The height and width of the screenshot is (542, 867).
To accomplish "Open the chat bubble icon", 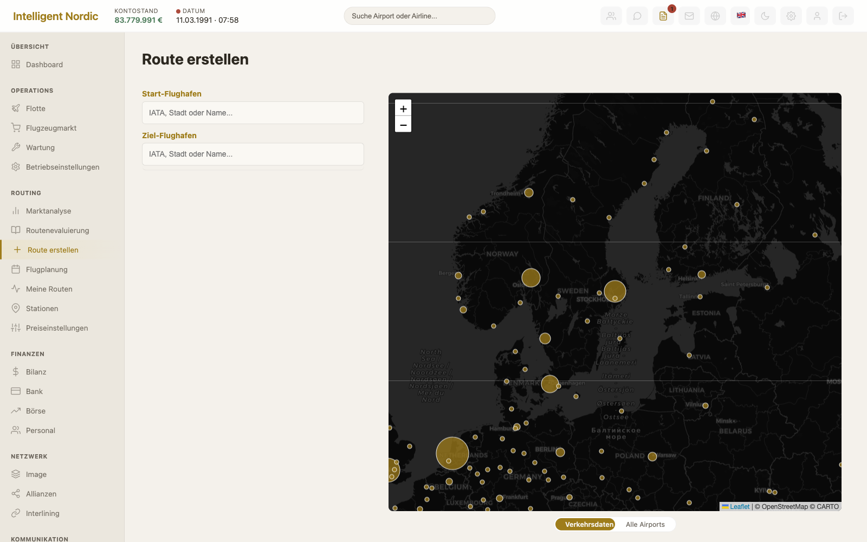I will point(637,16).
